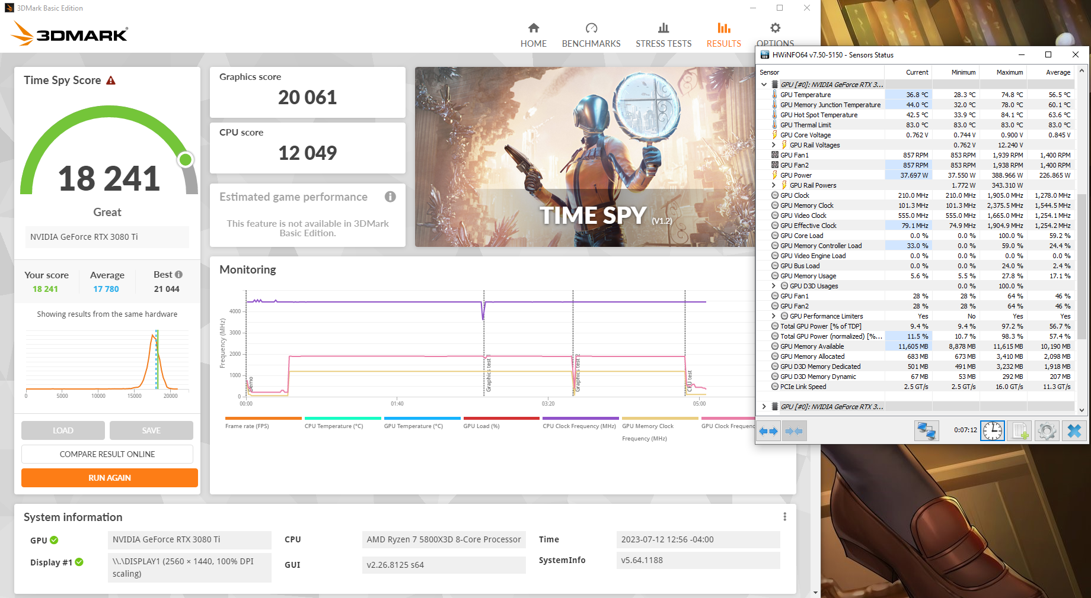Expand the GPU Rail Powers row
Screen dimensions: 1091x598
click(x=774, y=185)
